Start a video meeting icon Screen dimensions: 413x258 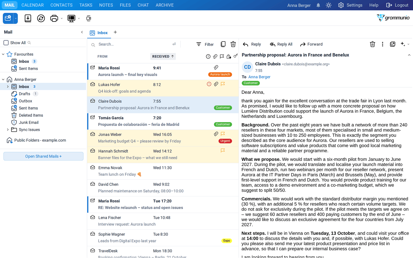click(89, 18)
